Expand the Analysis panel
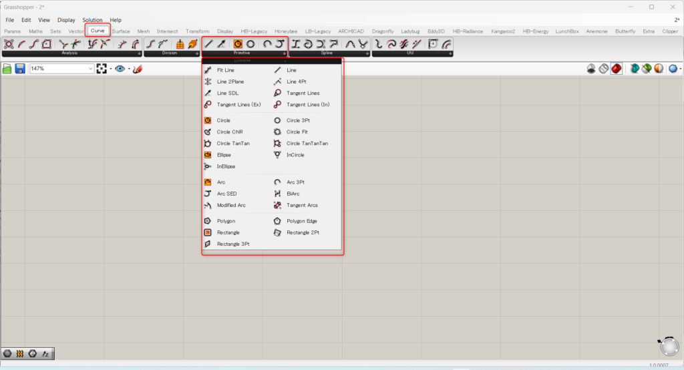684x370 pixels. pos(139,53)
